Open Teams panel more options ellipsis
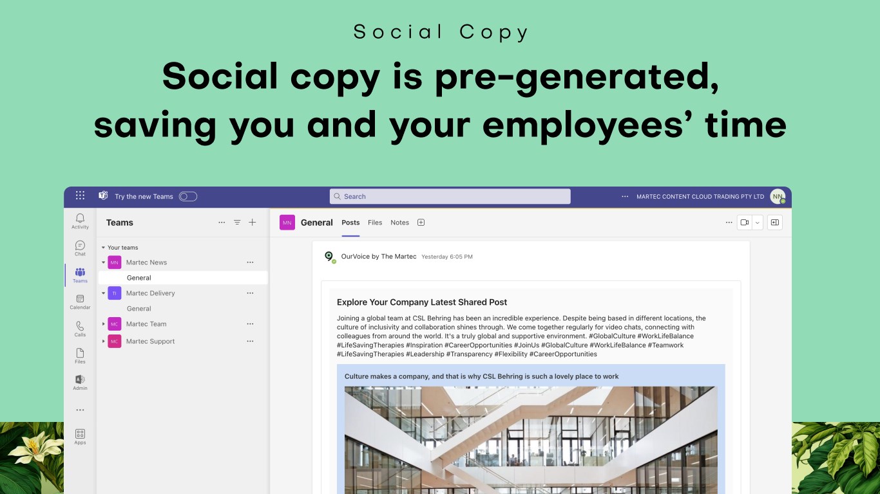Image resolution: width=880 pixels, height=494 pixels. (222, 223)
